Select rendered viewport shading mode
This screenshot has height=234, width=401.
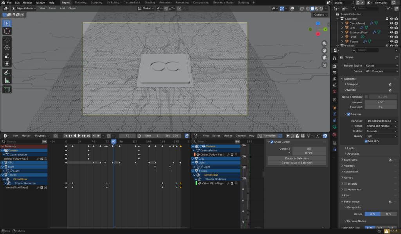point(321,9)
